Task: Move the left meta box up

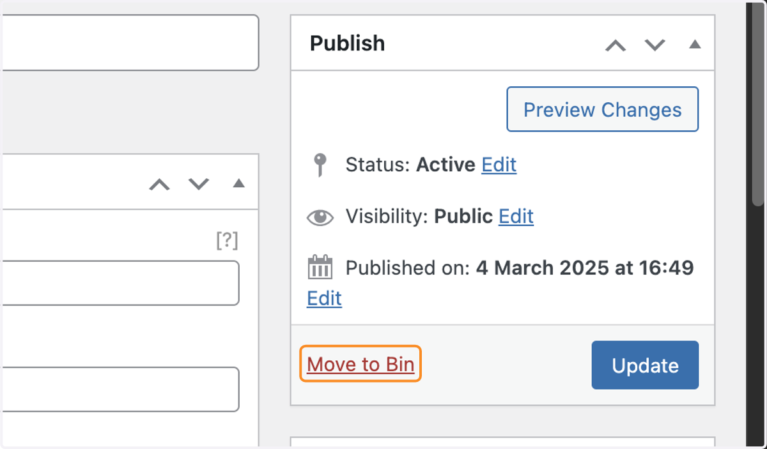Action: coord(159,185)
